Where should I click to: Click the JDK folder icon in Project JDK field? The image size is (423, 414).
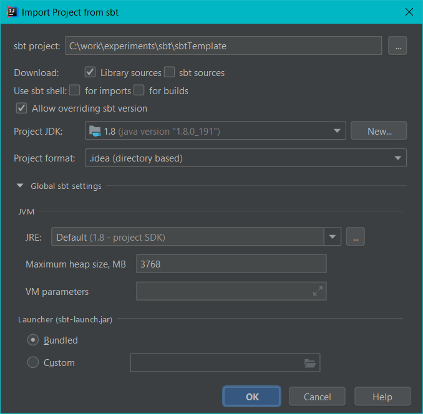pos(95,132)
